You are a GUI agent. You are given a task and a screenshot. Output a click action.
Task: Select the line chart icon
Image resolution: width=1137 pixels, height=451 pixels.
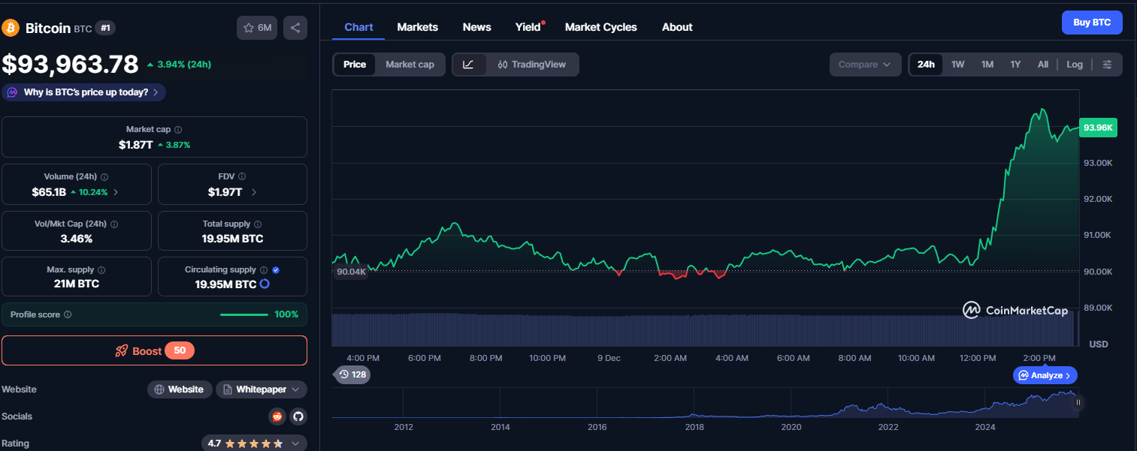pyautogui.click(x=467, y=65)
